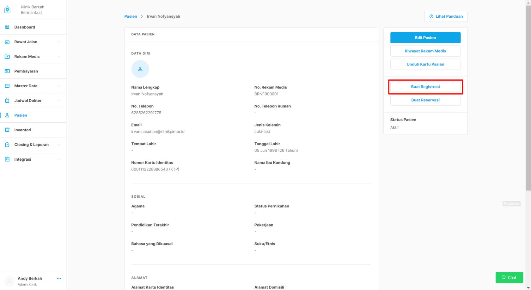This screenshot has height=290, width=531.
Task: Click the DATA PASIEN section header
Action: coord(143,34)
